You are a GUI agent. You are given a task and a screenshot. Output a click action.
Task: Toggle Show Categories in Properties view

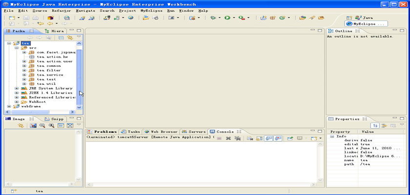point(375,126)
